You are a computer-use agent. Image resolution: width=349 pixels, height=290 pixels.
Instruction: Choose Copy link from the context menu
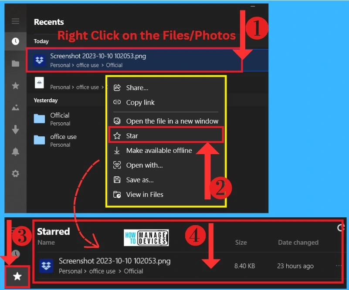(x=166, y=102)
